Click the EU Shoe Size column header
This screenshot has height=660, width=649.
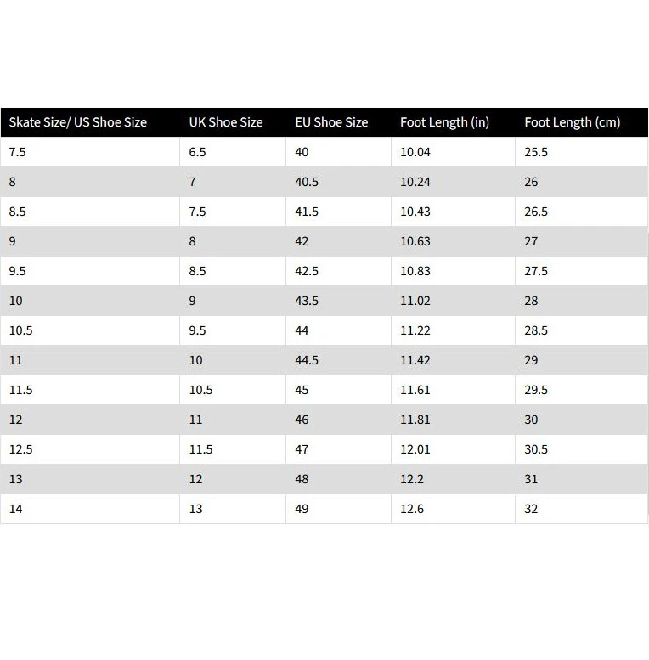click(x=331, y=122)
